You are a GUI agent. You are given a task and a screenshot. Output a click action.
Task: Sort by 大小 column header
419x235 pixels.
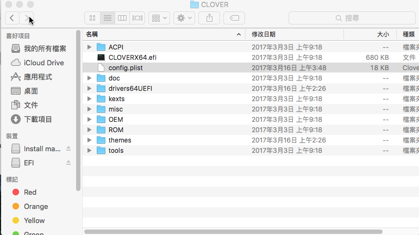pyautogui.click(x=370, y=34)
